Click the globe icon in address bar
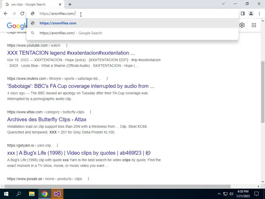265x199 pixels. [x=32, y=13]
